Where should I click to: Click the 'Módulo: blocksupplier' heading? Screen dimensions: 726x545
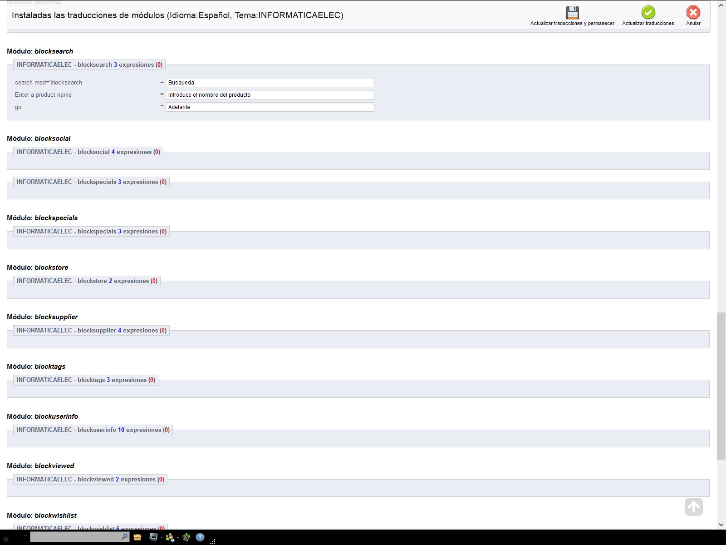pyautogui.click(x=42, y=317)
